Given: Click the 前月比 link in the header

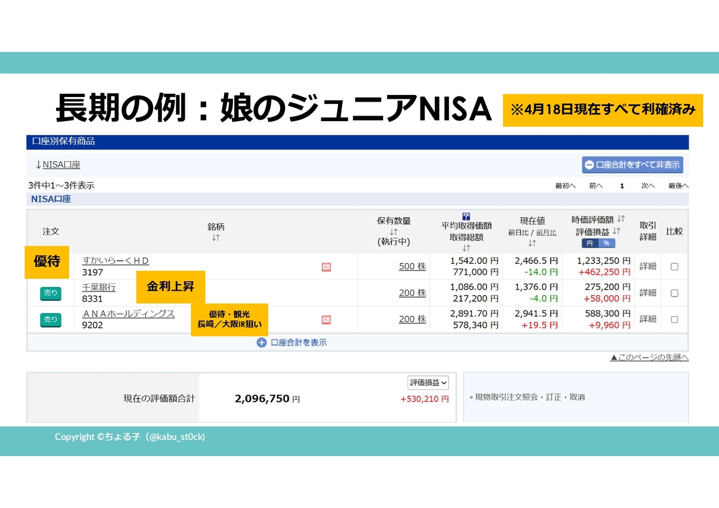Looking at the screenshot, I should point(546,232).
